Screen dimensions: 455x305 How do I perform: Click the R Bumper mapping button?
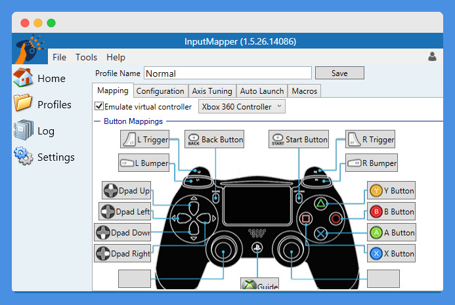click(x=372, y=163)
